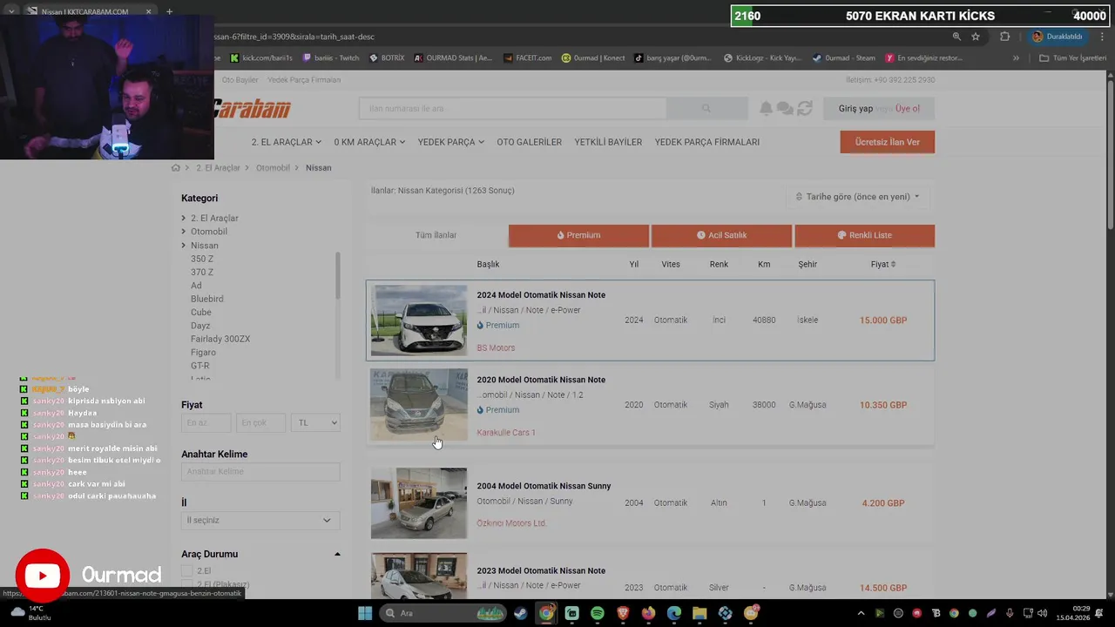The image size is (1115, 627).
Task: Open the 2020 Nissan Note listing thumbnail
Action: click(419, 404)
